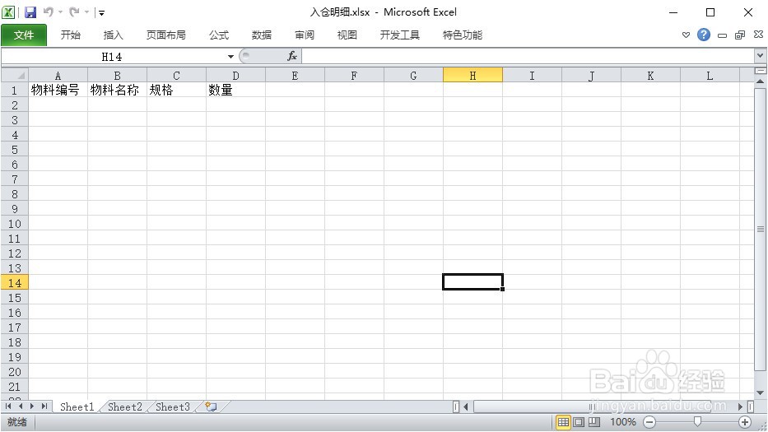Click cell containing 物料名称
768x432 pixels.
pos(117,91)
